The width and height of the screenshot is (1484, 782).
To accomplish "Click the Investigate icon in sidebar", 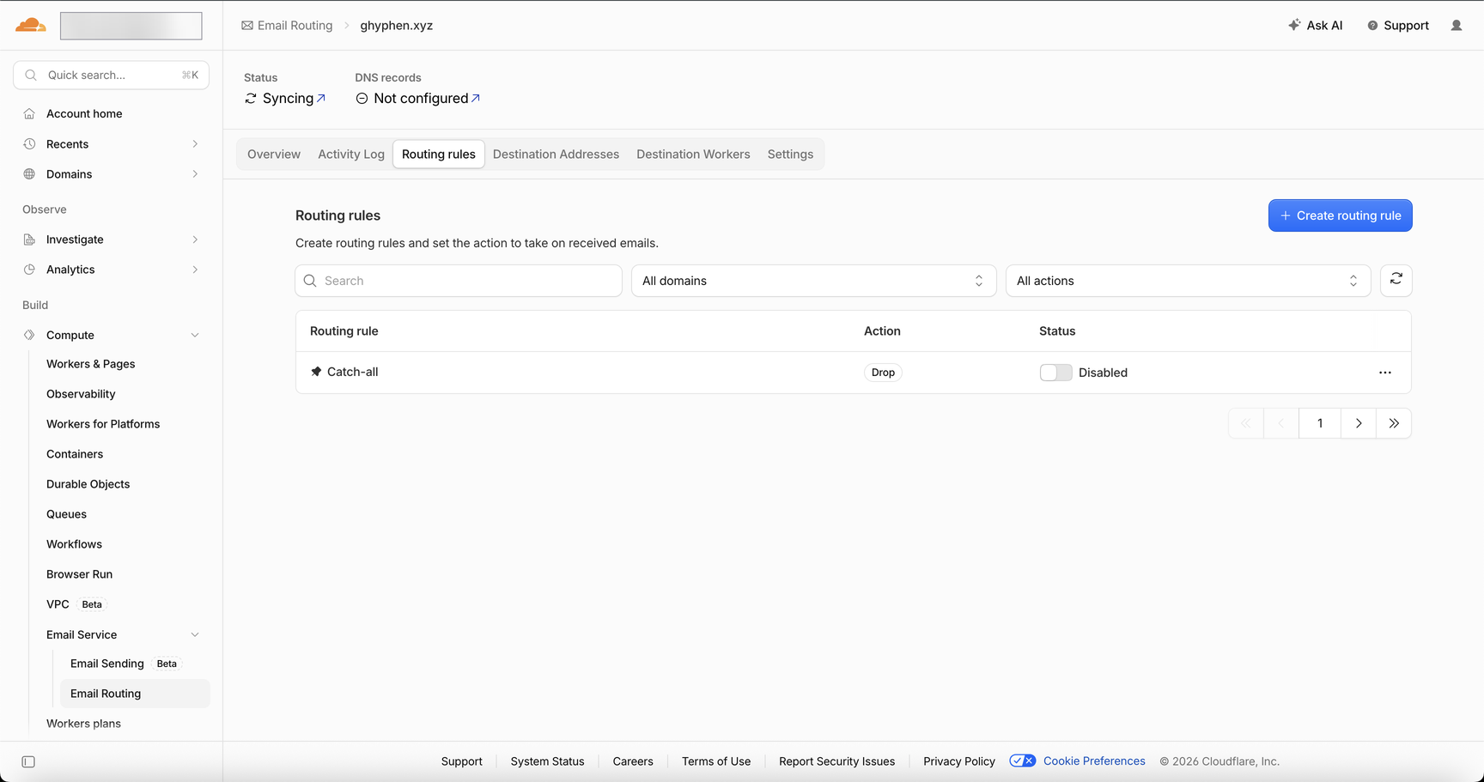I will tap(29, 239).
